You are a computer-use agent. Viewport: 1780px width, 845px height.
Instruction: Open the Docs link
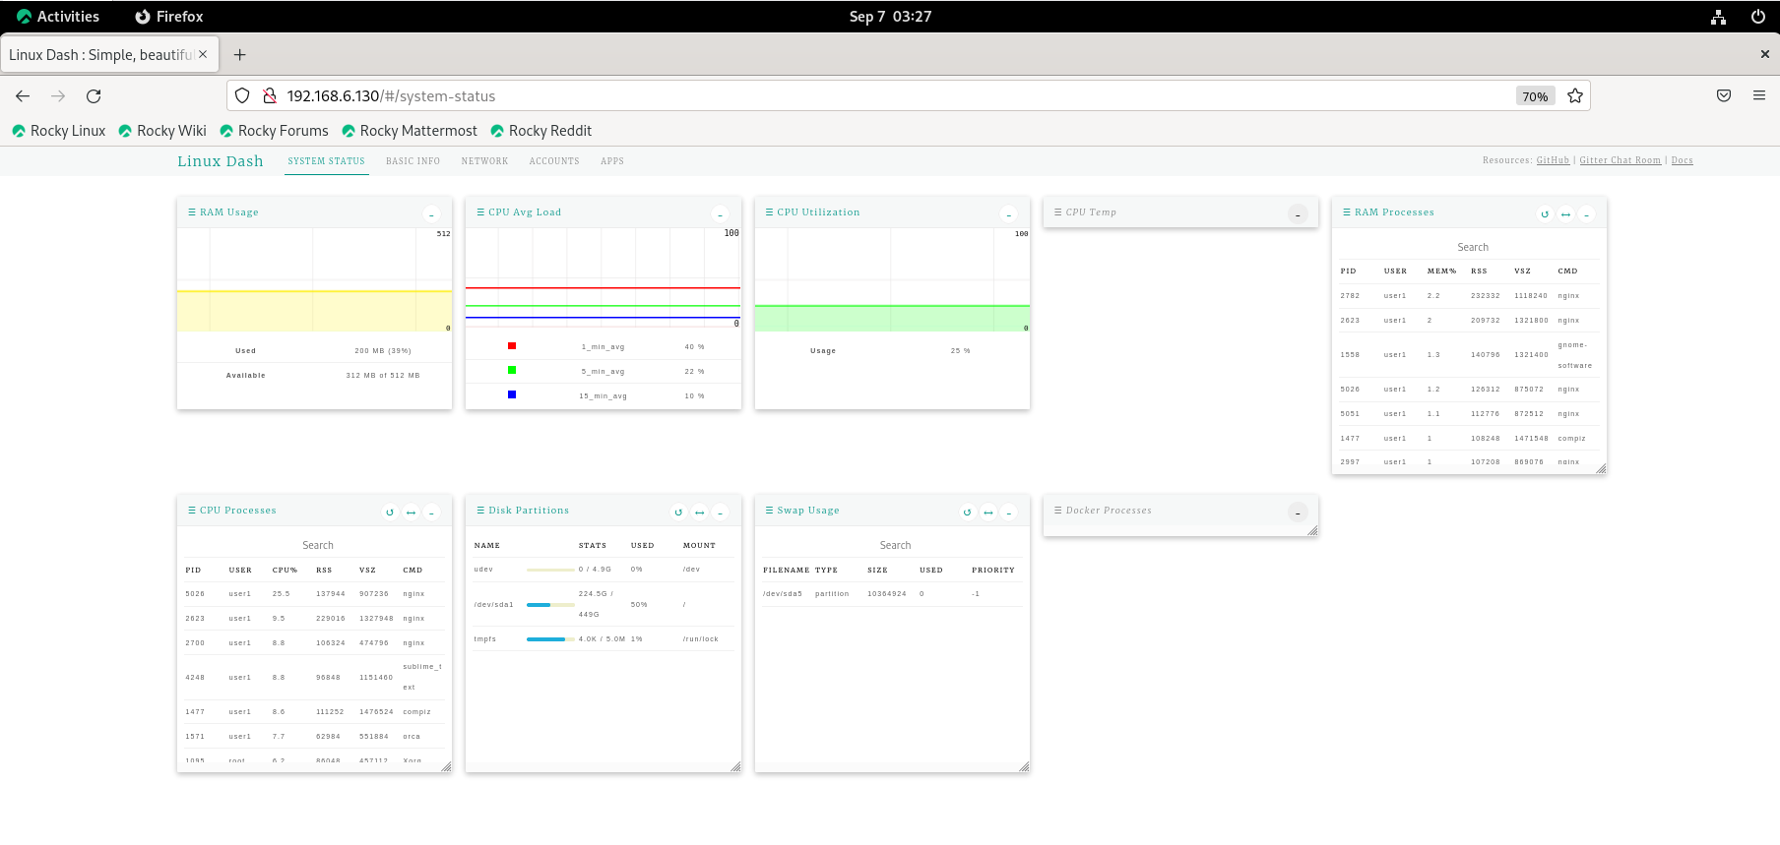click(x=1682, y=160)
